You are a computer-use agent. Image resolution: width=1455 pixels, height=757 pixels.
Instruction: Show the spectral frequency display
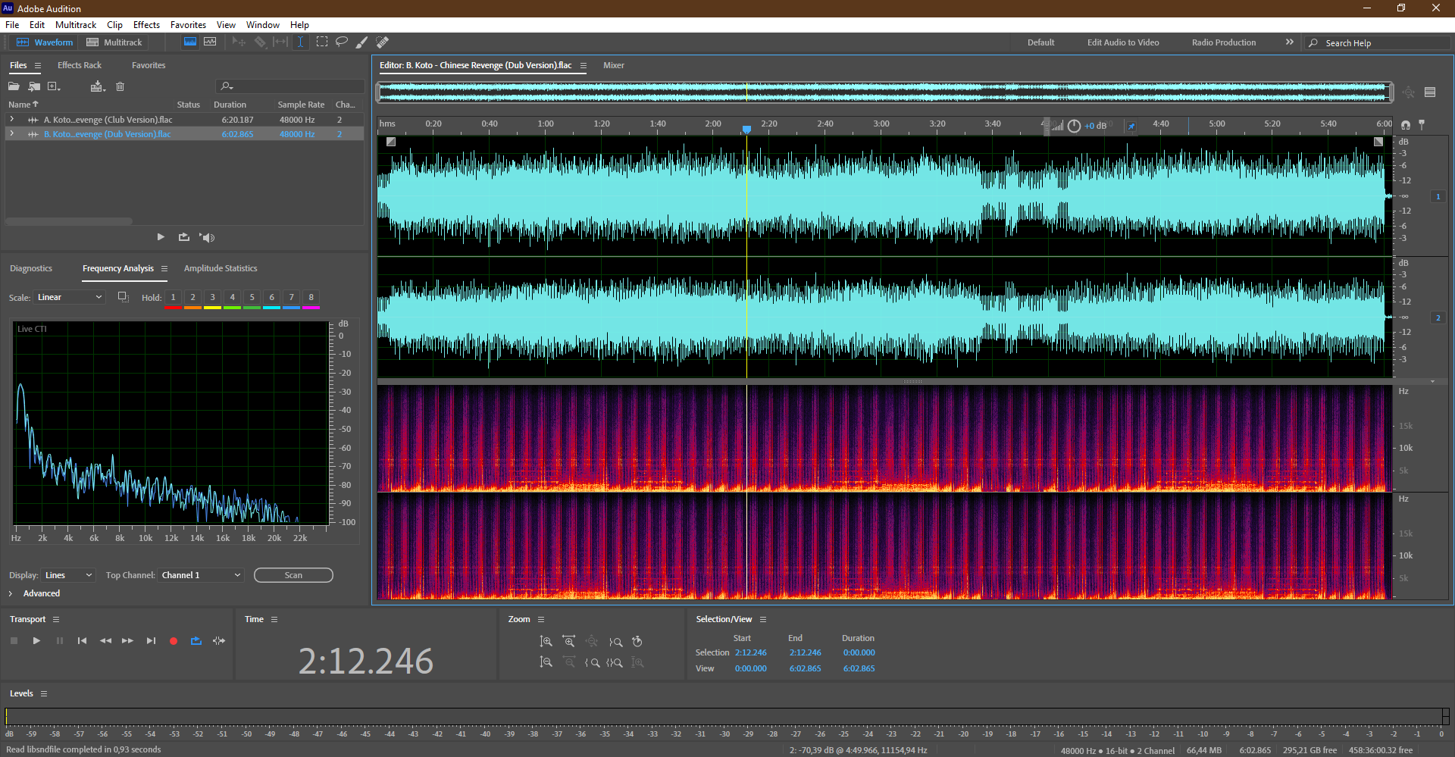(x=190, y=42)
